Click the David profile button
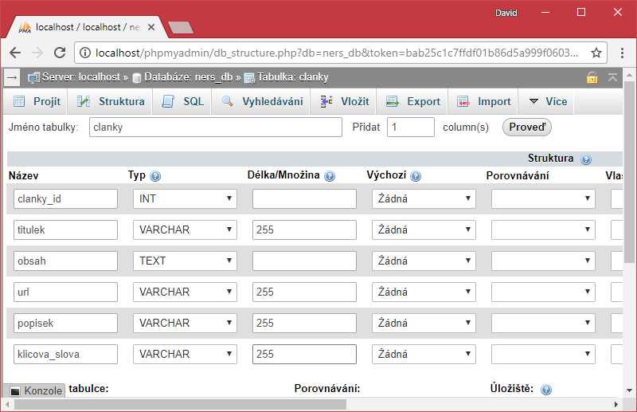Screen dimensions: 637x412 [x=506, y=13]
